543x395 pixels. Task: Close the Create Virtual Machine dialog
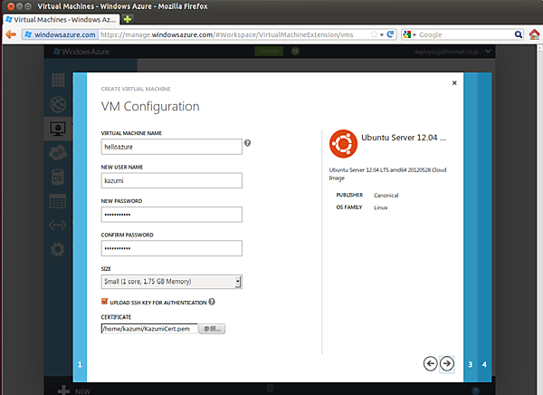tap(454, 82)
